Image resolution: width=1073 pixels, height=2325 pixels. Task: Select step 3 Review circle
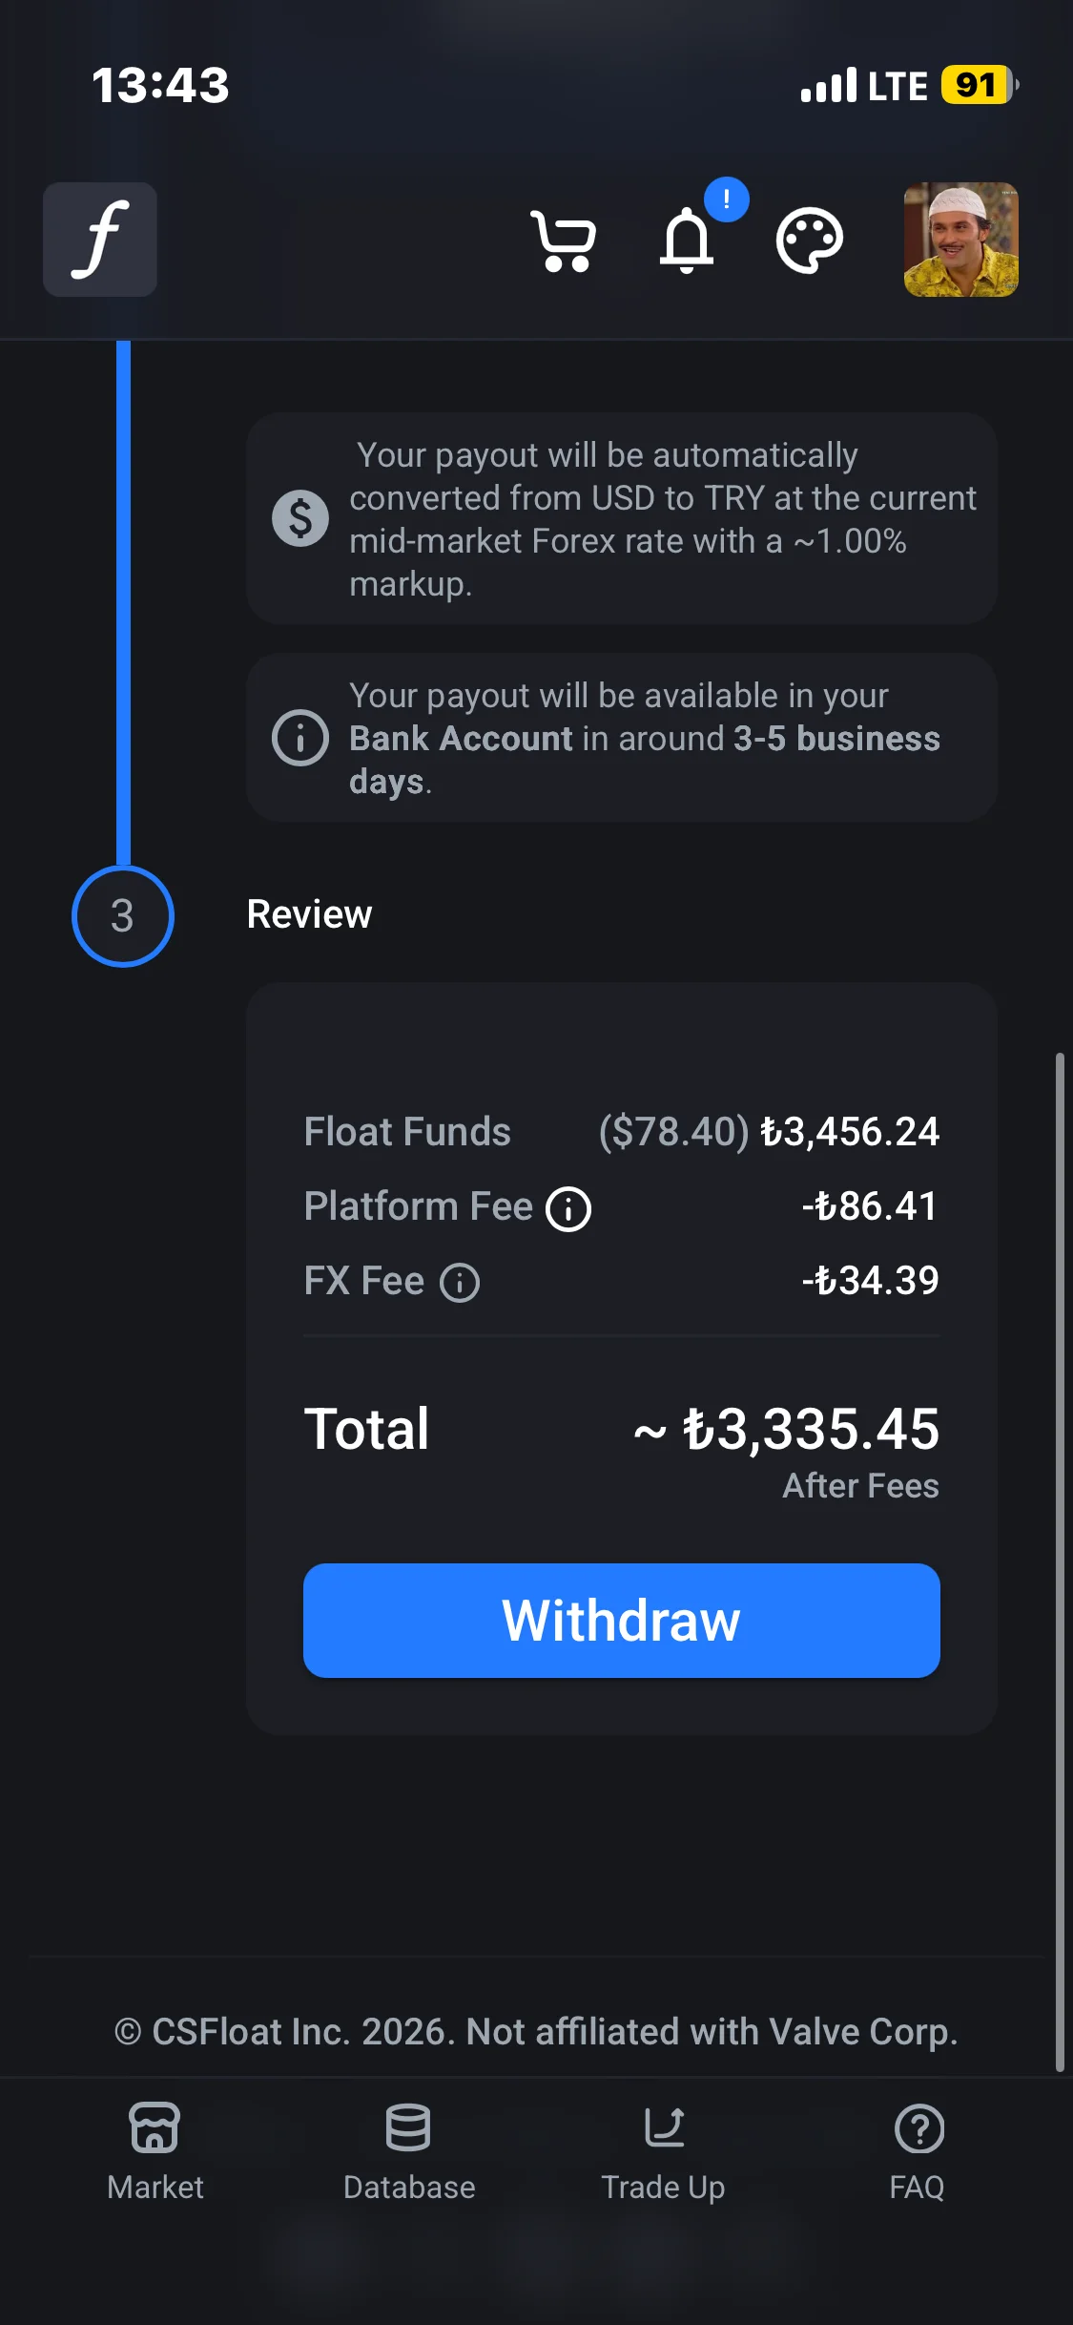123,916
